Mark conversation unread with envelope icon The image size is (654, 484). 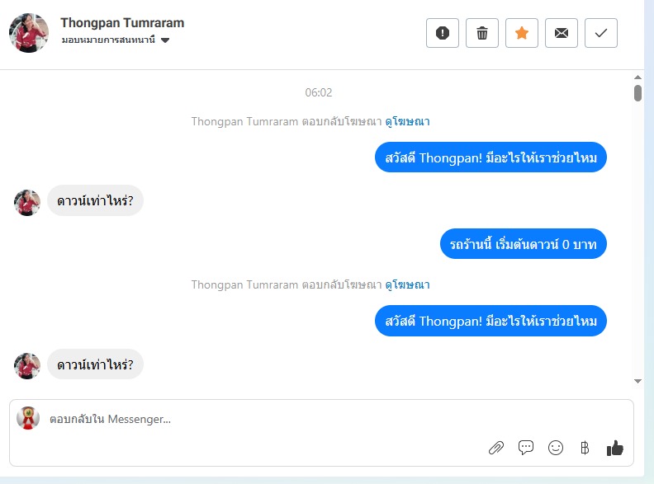(x=562, y=33)
